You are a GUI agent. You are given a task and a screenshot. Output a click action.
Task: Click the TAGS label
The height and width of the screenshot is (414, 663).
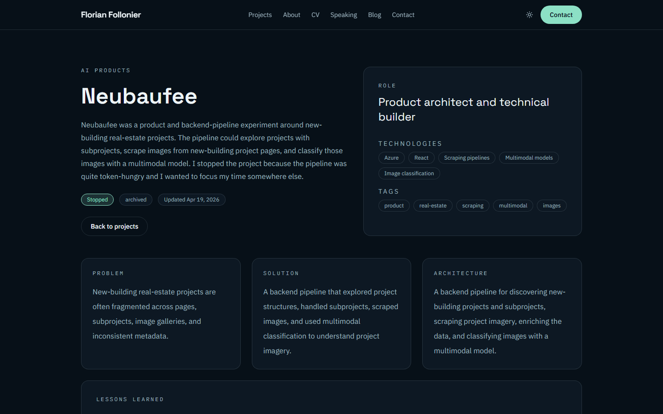tap(389, 191)
